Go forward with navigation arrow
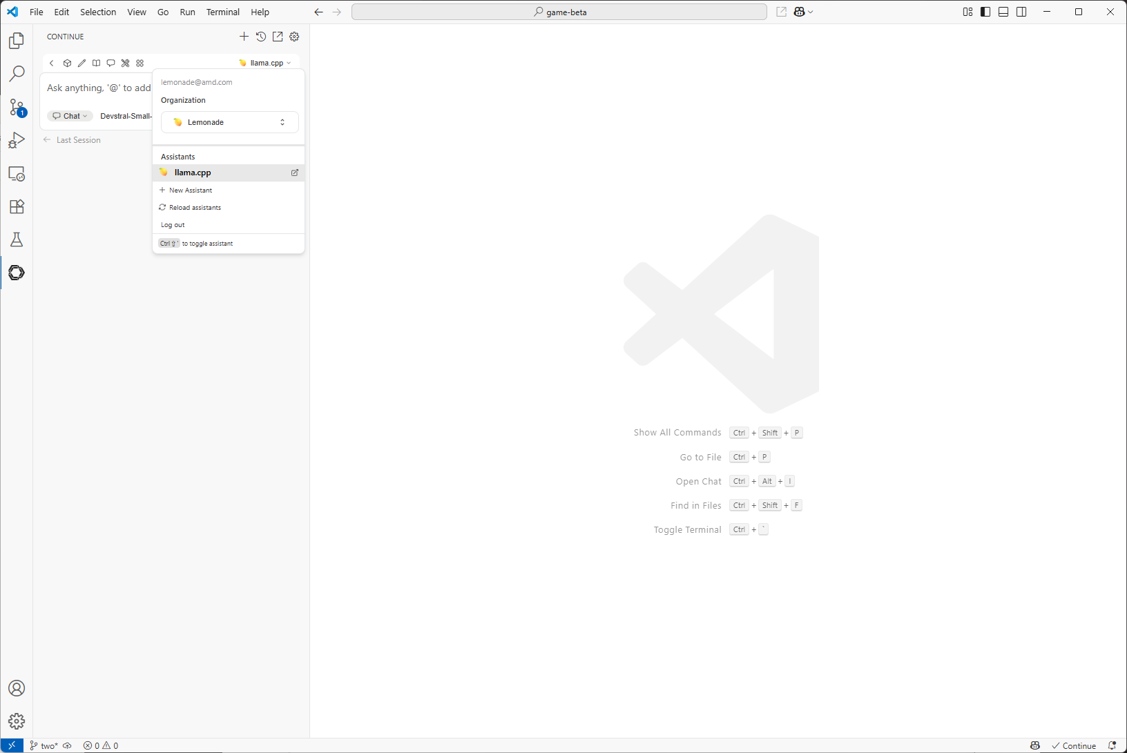1127x753 pixels. tap(336, 12)
